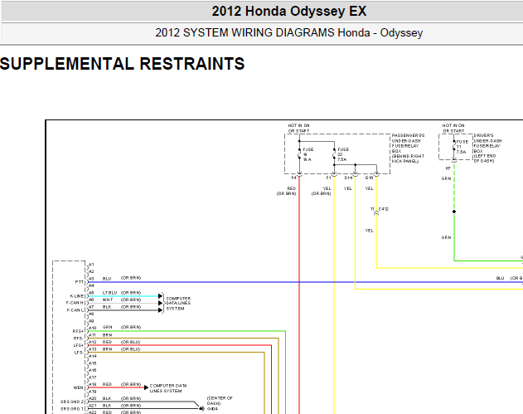Viewport: 523px width, 414px height.
Task: Click the A3 pin label
Action: pyautogui.click(x=92, y=279)
